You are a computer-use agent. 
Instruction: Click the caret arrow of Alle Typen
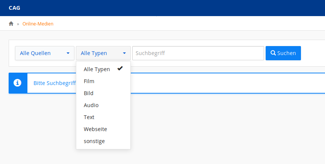point(124,53)
